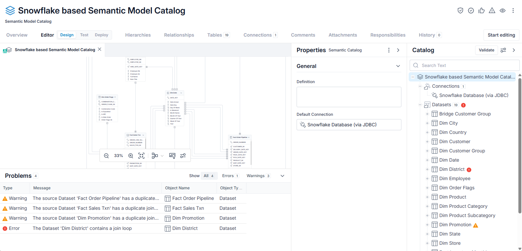The image size is (522, 251).
Task: Click the thumbs up endorse icon
Action: tap(481, 11)
